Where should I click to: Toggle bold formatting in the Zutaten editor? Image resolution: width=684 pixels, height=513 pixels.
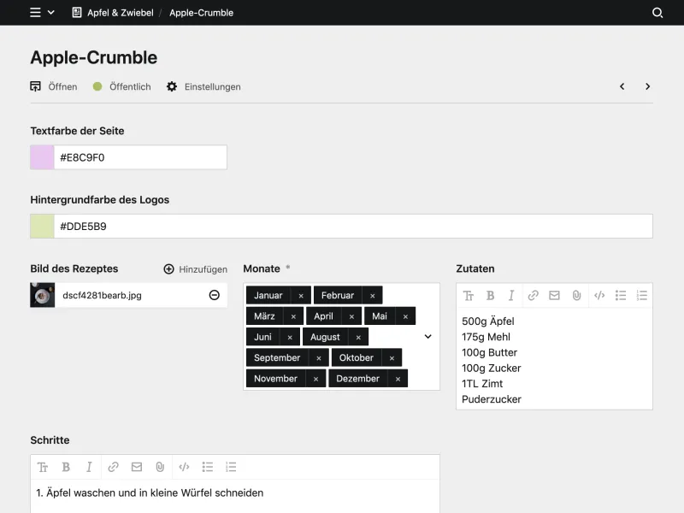(490, 296)
